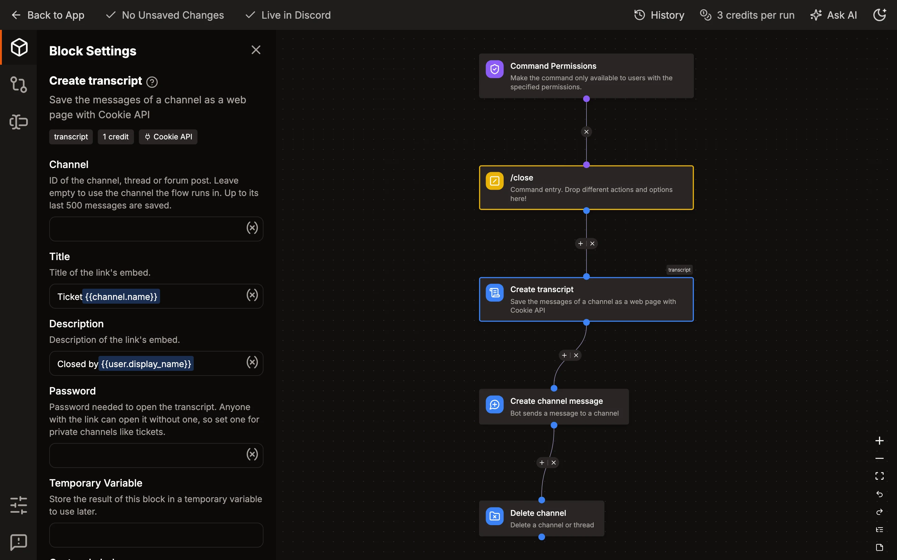897x560 pixels.
Task: Select the Create transcript block
Action: (586, 299)
